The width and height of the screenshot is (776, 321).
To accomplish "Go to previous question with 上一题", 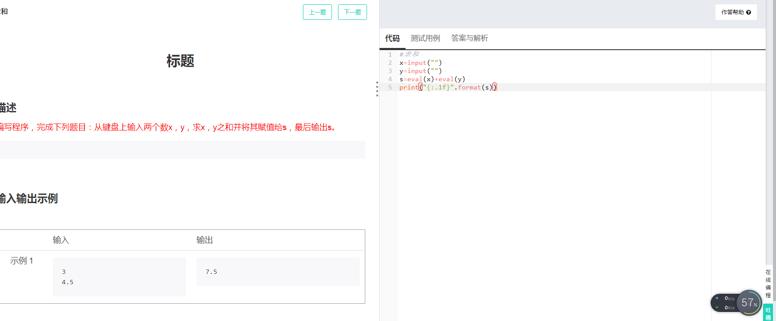I will tap(317, 12).
